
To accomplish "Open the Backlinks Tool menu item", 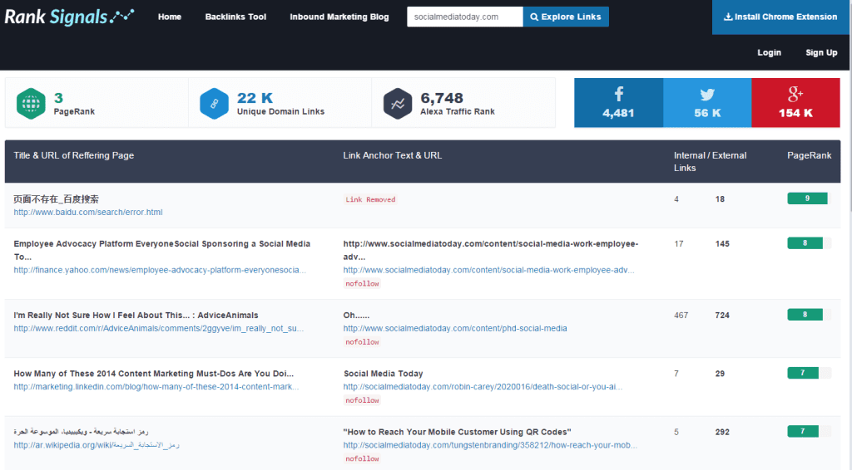I will click(235, 17).
